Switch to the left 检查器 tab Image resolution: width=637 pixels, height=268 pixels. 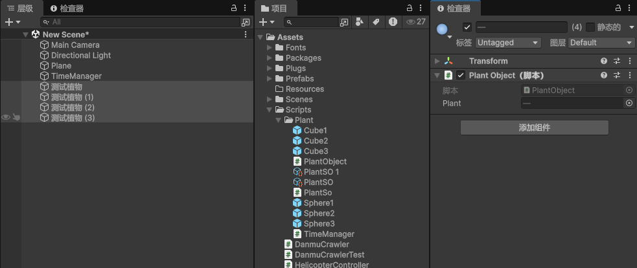tap(67, 8)
